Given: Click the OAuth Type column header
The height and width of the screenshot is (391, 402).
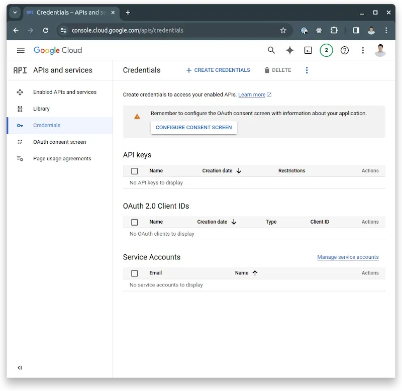Looking at the screenshot, I should click(271, 222).
